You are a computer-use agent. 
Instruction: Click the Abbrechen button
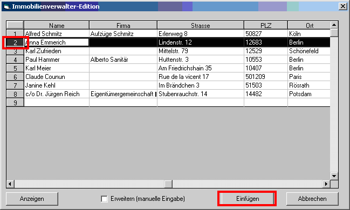click(x=312, y=199)
